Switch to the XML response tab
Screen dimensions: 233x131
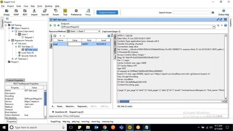click(x=115, y=37)
